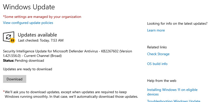
Task: Click the Download button
Action: (15, 79)
